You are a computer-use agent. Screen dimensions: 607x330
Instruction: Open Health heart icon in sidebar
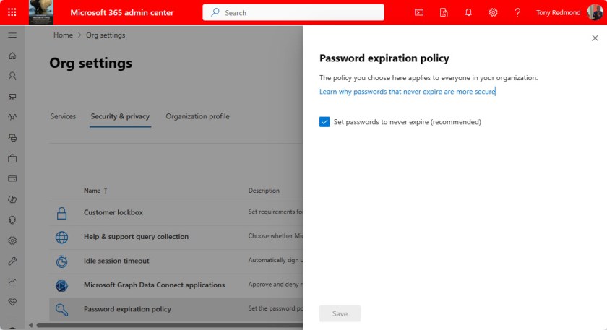12,302
